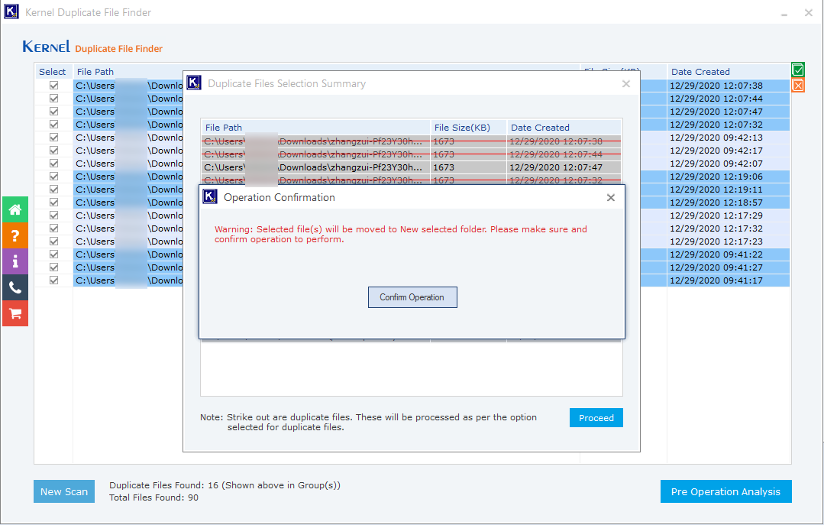Viewport: 824px width, 525px height.
Task: Click the Select column header
Action: point(53,72)
